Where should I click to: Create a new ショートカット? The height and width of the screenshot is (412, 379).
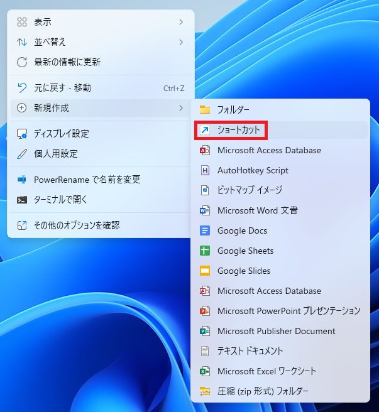pyautogui.click(x=280, y=130)
